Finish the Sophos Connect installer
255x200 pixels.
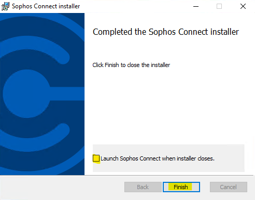181,187
